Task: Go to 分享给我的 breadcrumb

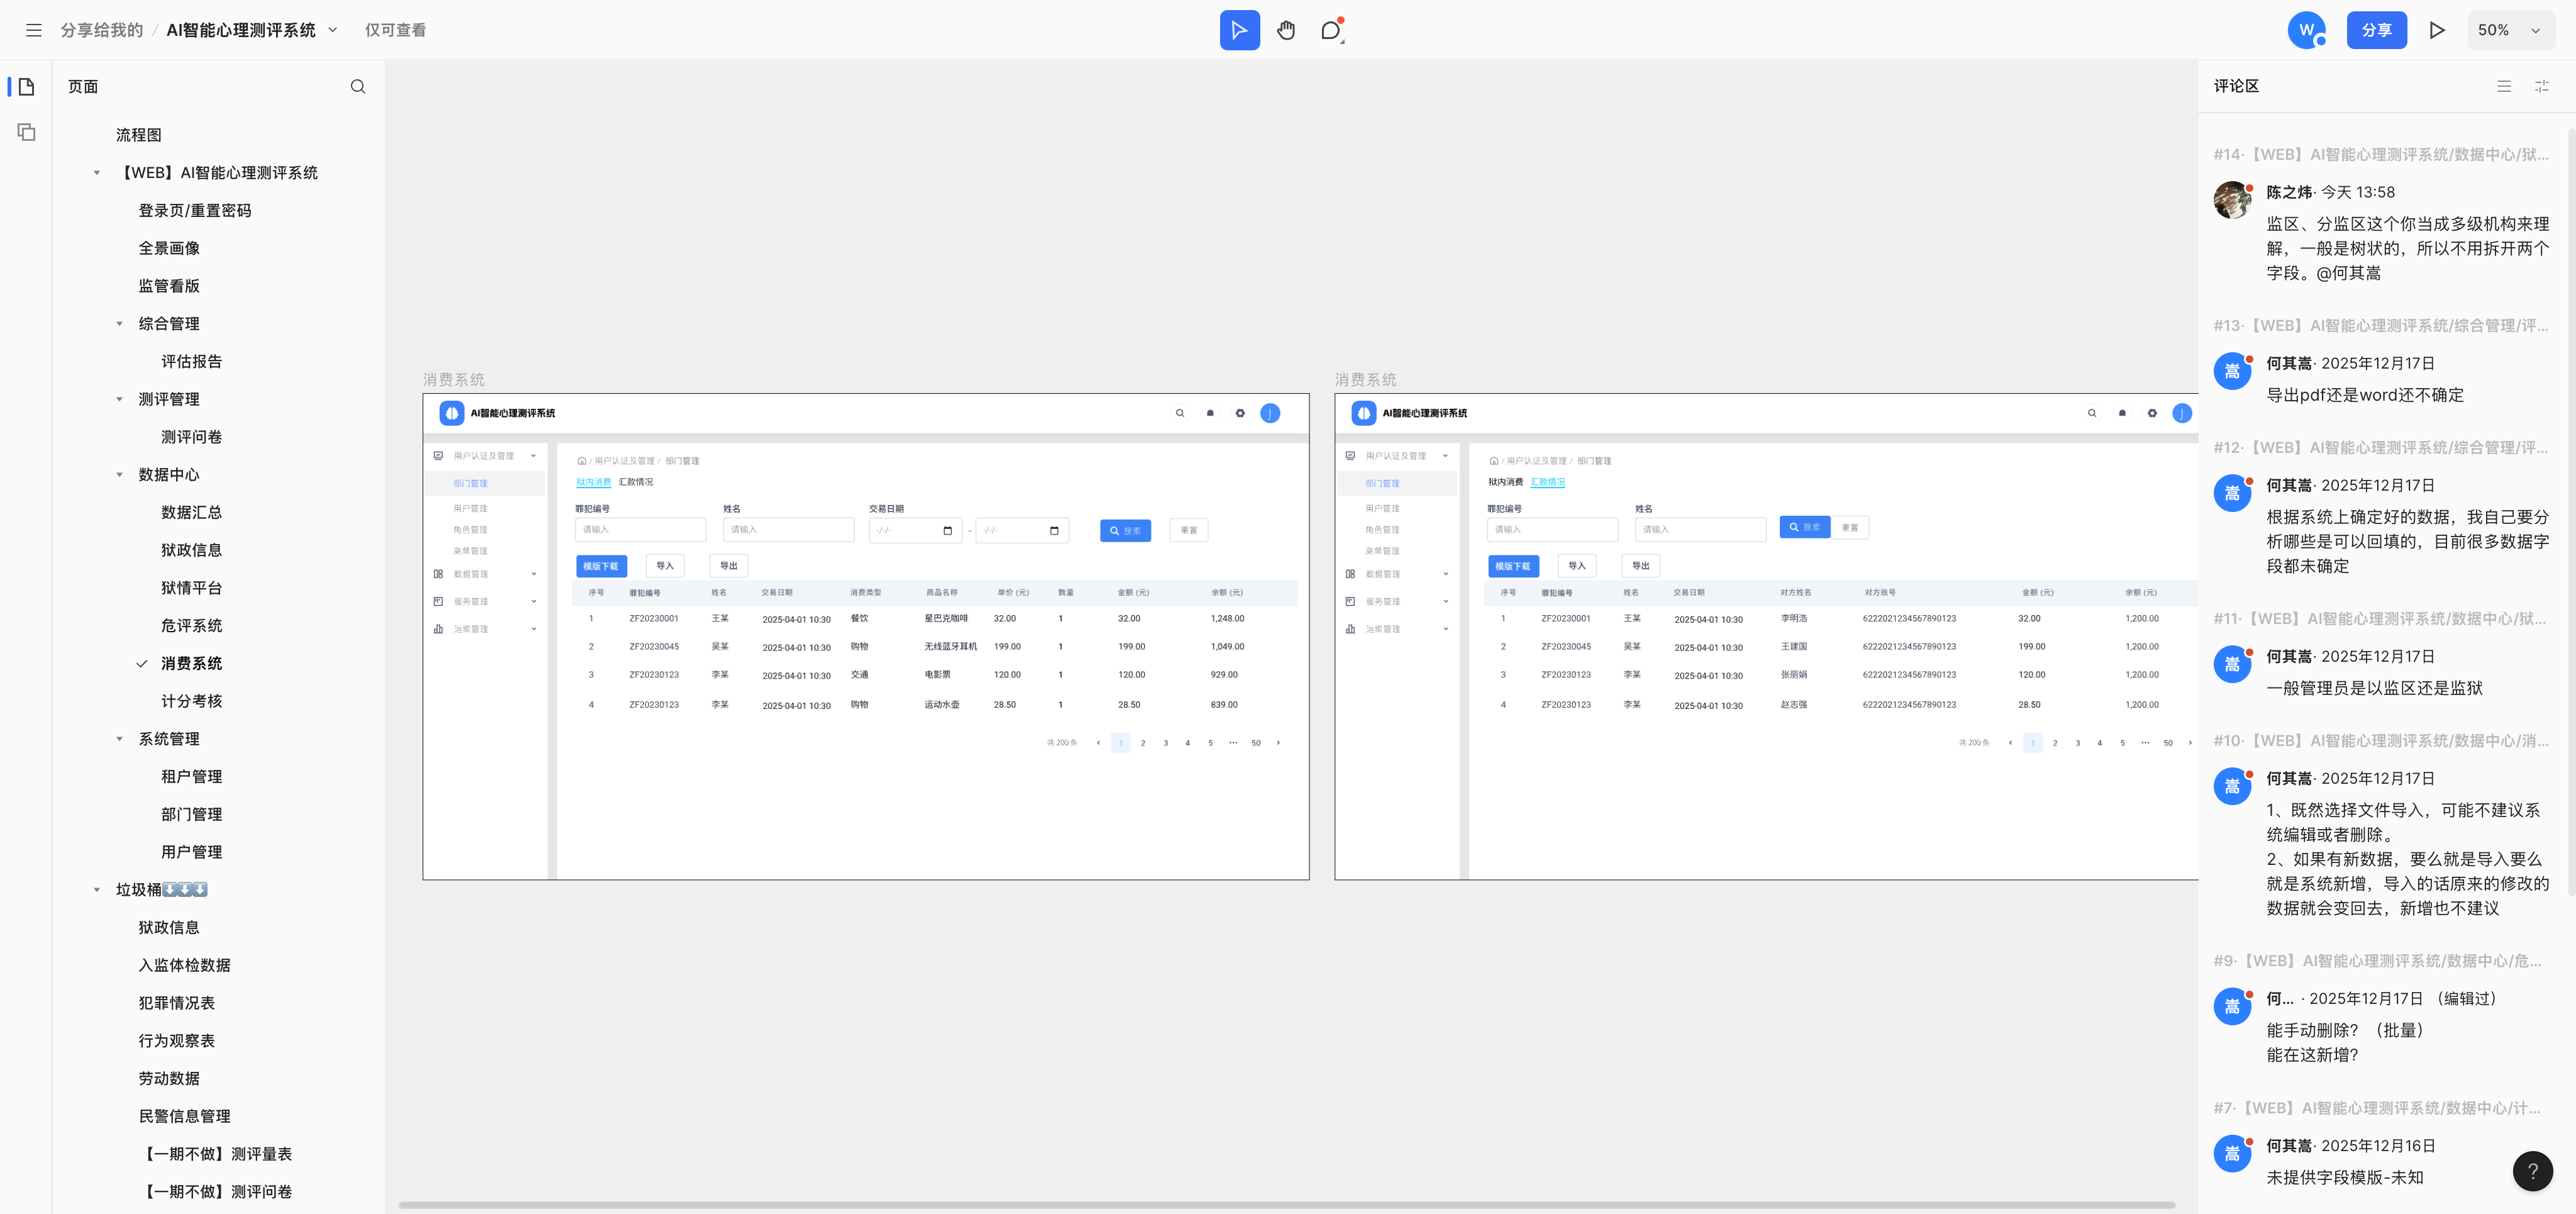Action: [102, 30]
